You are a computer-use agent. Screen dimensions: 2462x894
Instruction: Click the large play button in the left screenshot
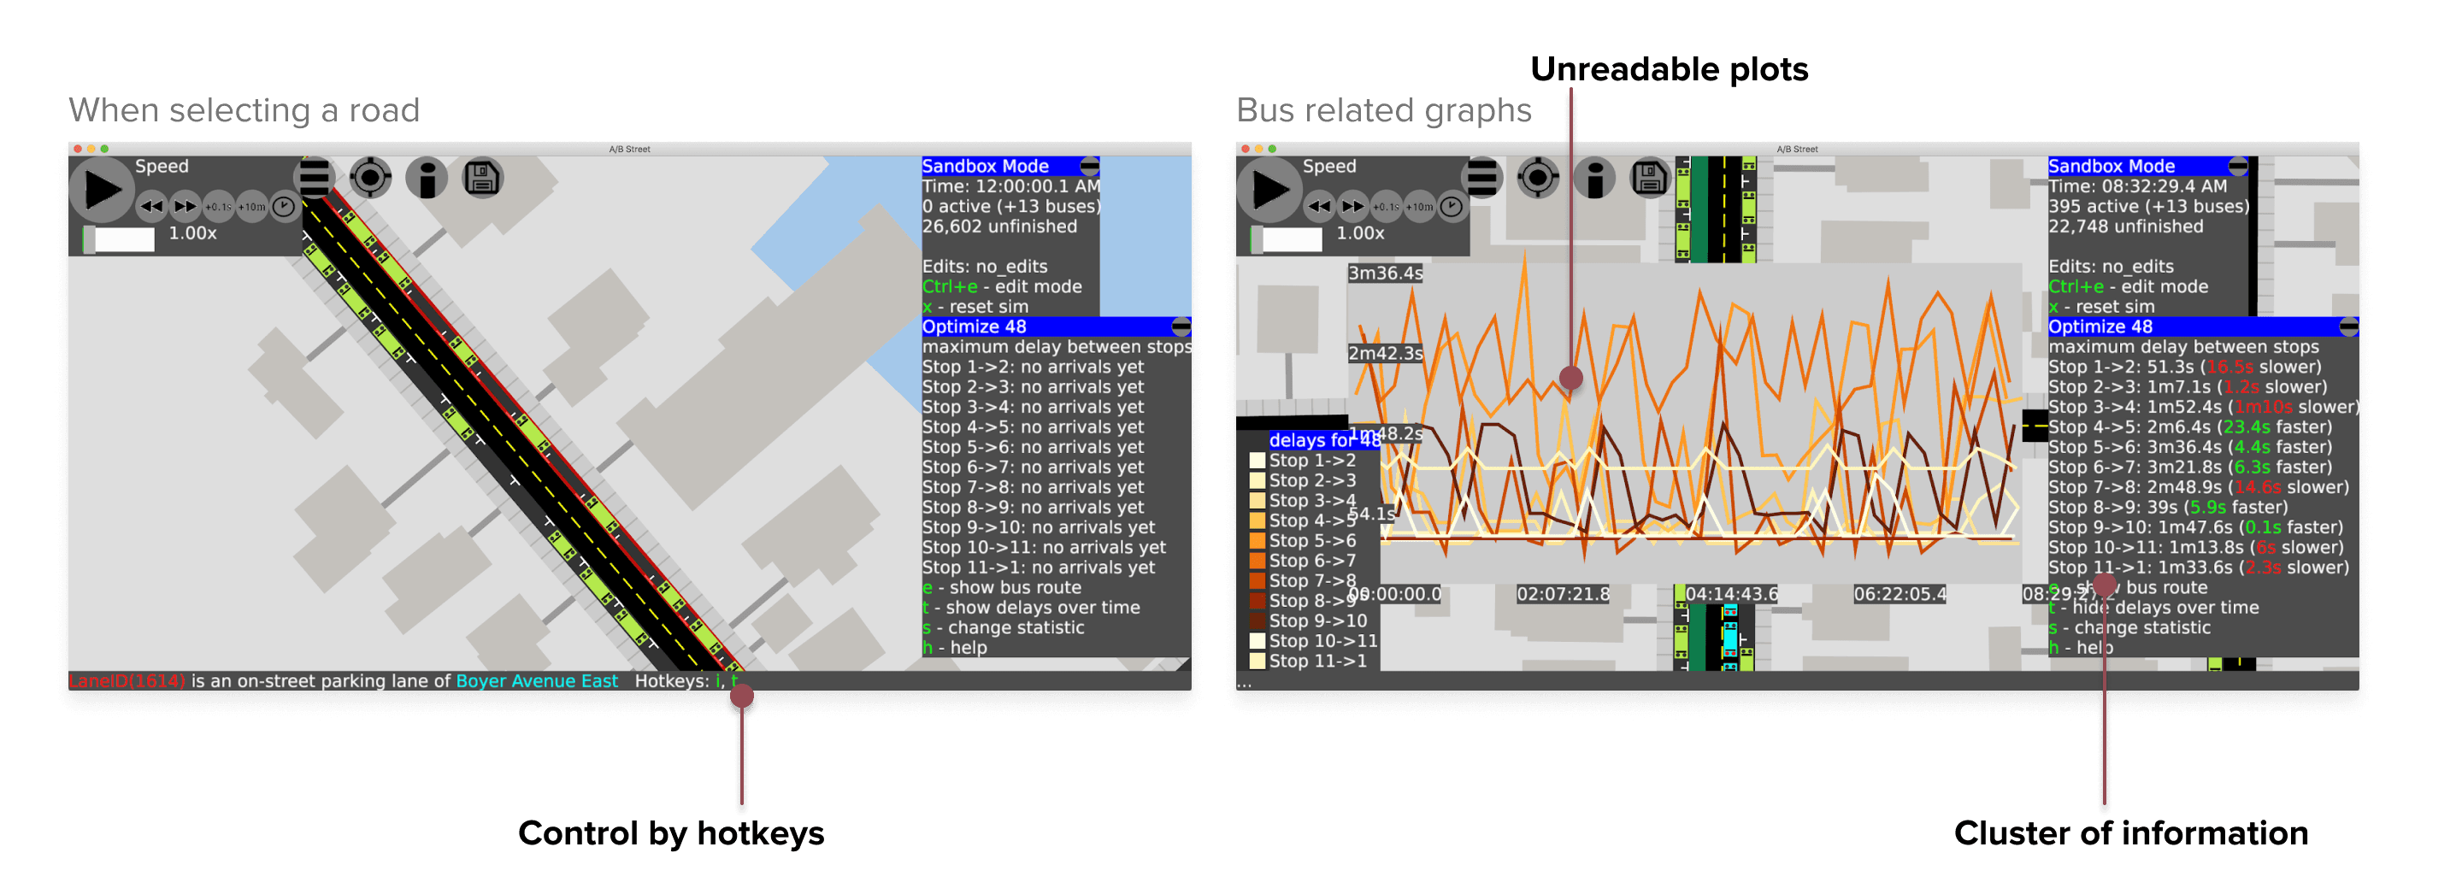click(102, 189)
